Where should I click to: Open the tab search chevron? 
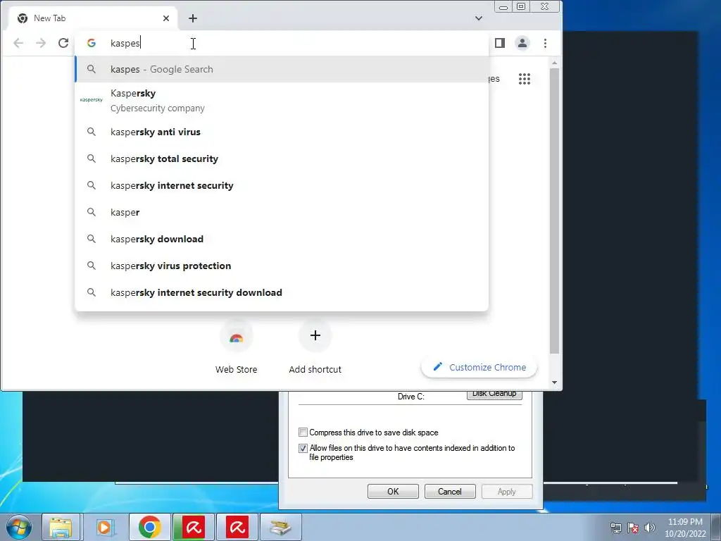pyautogui.click(x=479, y=18)
